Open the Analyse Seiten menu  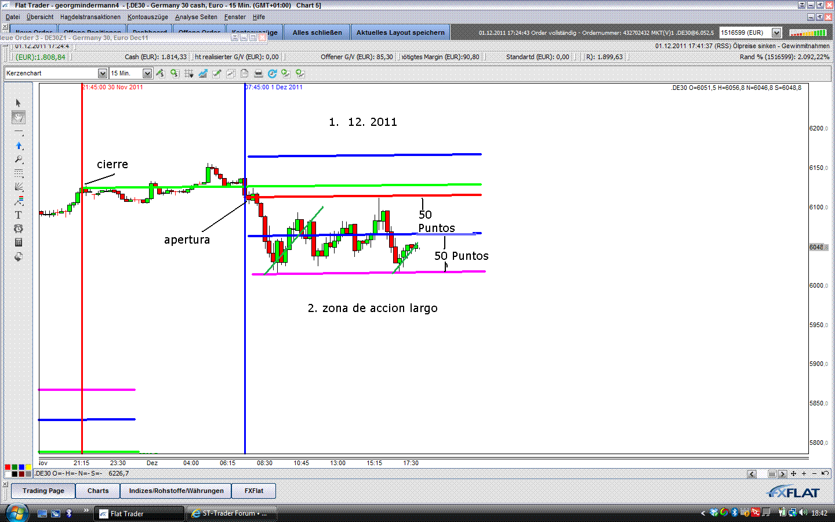click(196, 17)
